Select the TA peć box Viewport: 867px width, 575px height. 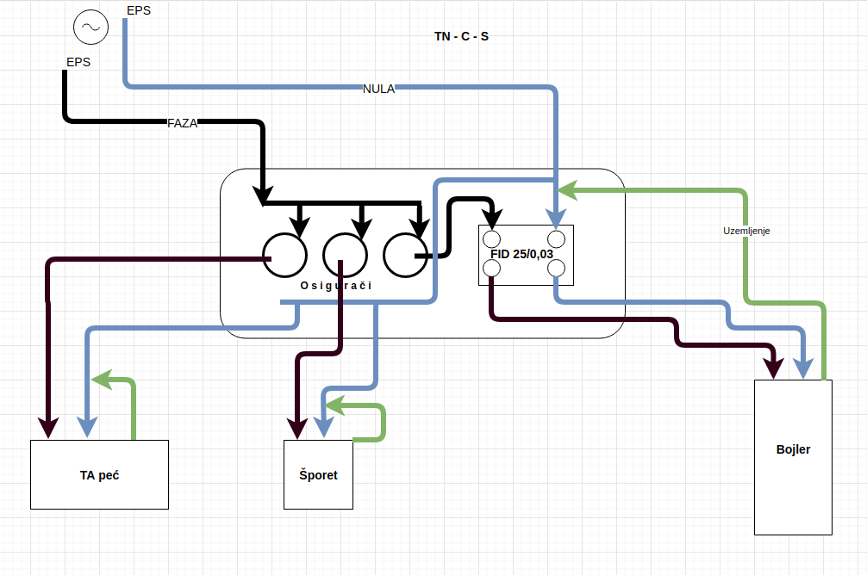pyautogui.click(x=99, y=474)
